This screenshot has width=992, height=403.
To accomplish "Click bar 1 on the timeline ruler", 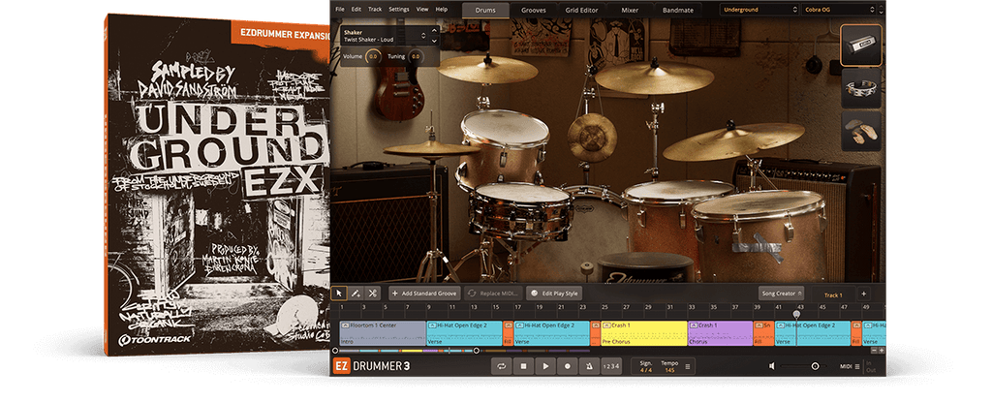I will 342,307.
